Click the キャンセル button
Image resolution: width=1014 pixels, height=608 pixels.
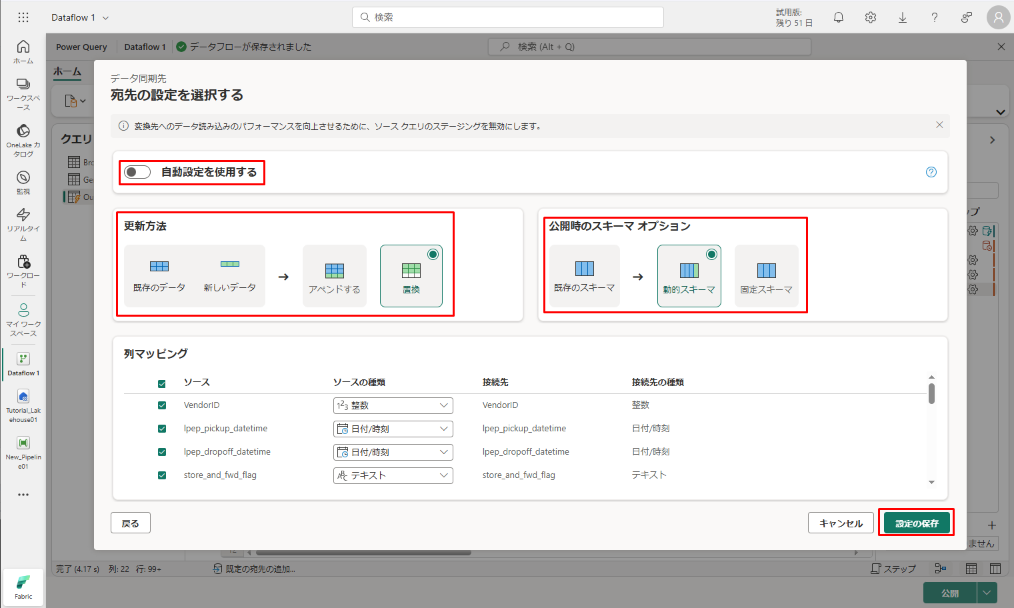[841, 523]
